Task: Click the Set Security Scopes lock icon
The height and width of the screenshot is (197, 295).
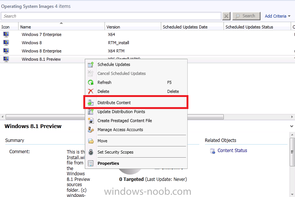Action: pos(90,152)
